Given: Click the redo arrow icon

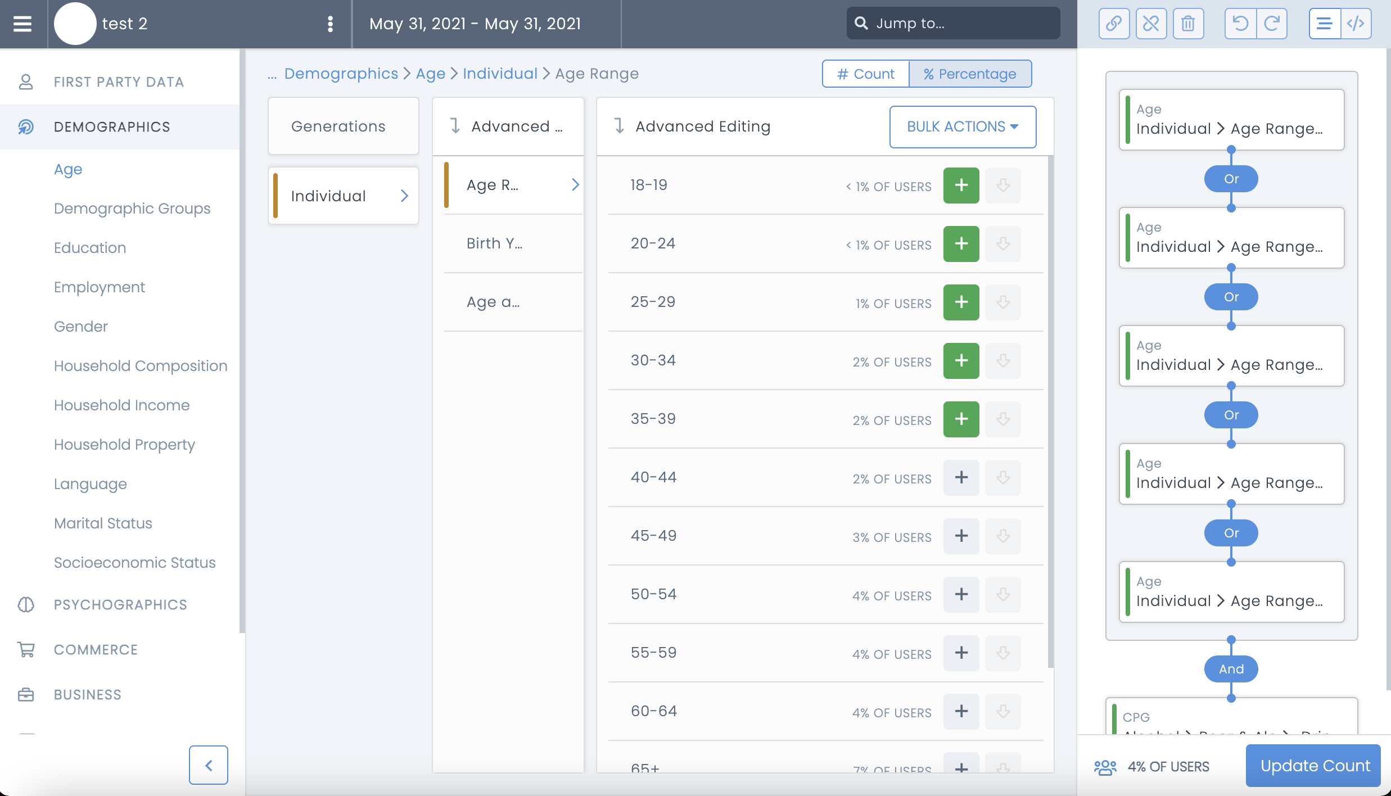Looking at the screenshot, I should [1272, 24].
